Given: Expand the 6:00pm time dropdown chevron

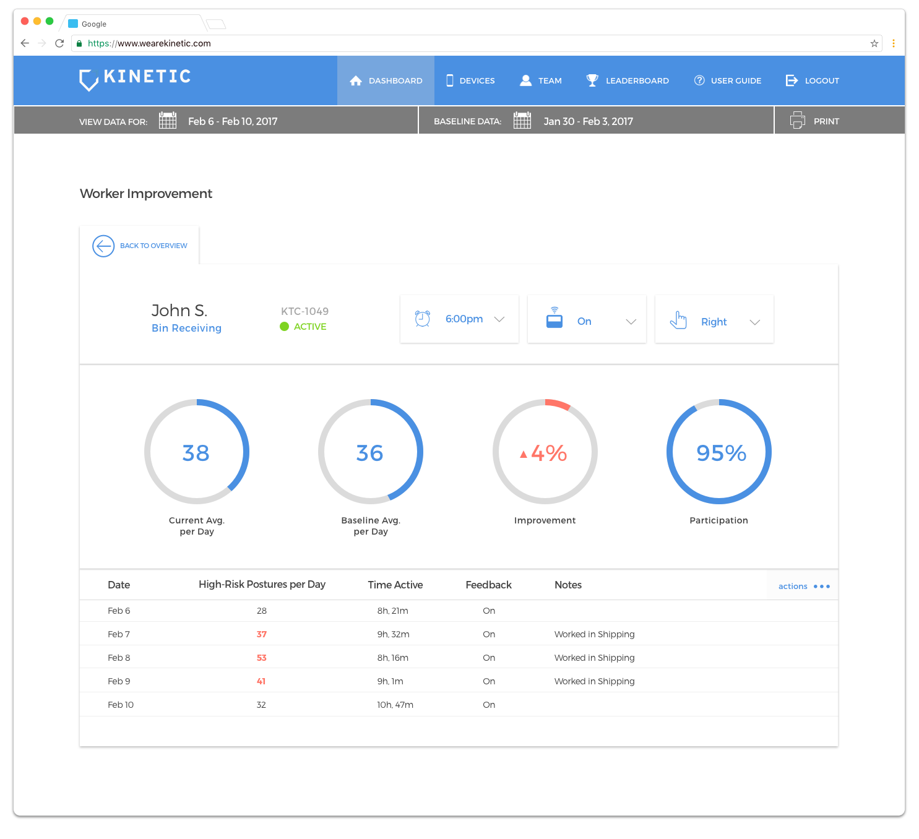Looking at the screenshot, I should tap(499, 319).
